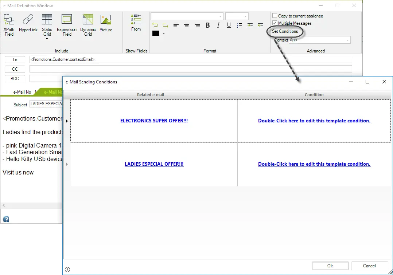
Task: Open the font name dropdown
Action: [220, 16]
